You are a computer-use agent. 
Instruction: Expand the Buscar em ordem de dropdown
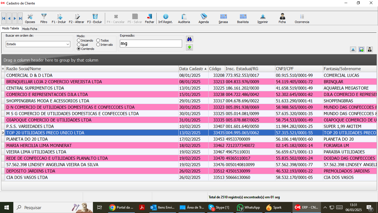pyautogui.click(x=68, y=44)
